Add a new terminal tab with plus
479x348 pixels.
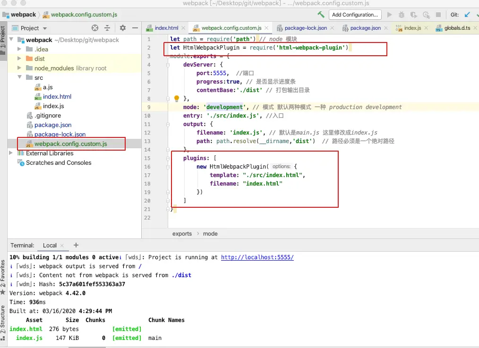click(76, 245)
